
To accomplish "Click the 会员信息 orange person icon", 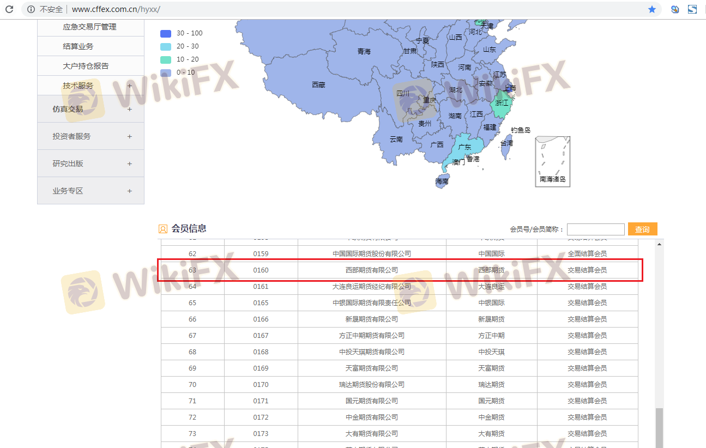I will (163, 229).
